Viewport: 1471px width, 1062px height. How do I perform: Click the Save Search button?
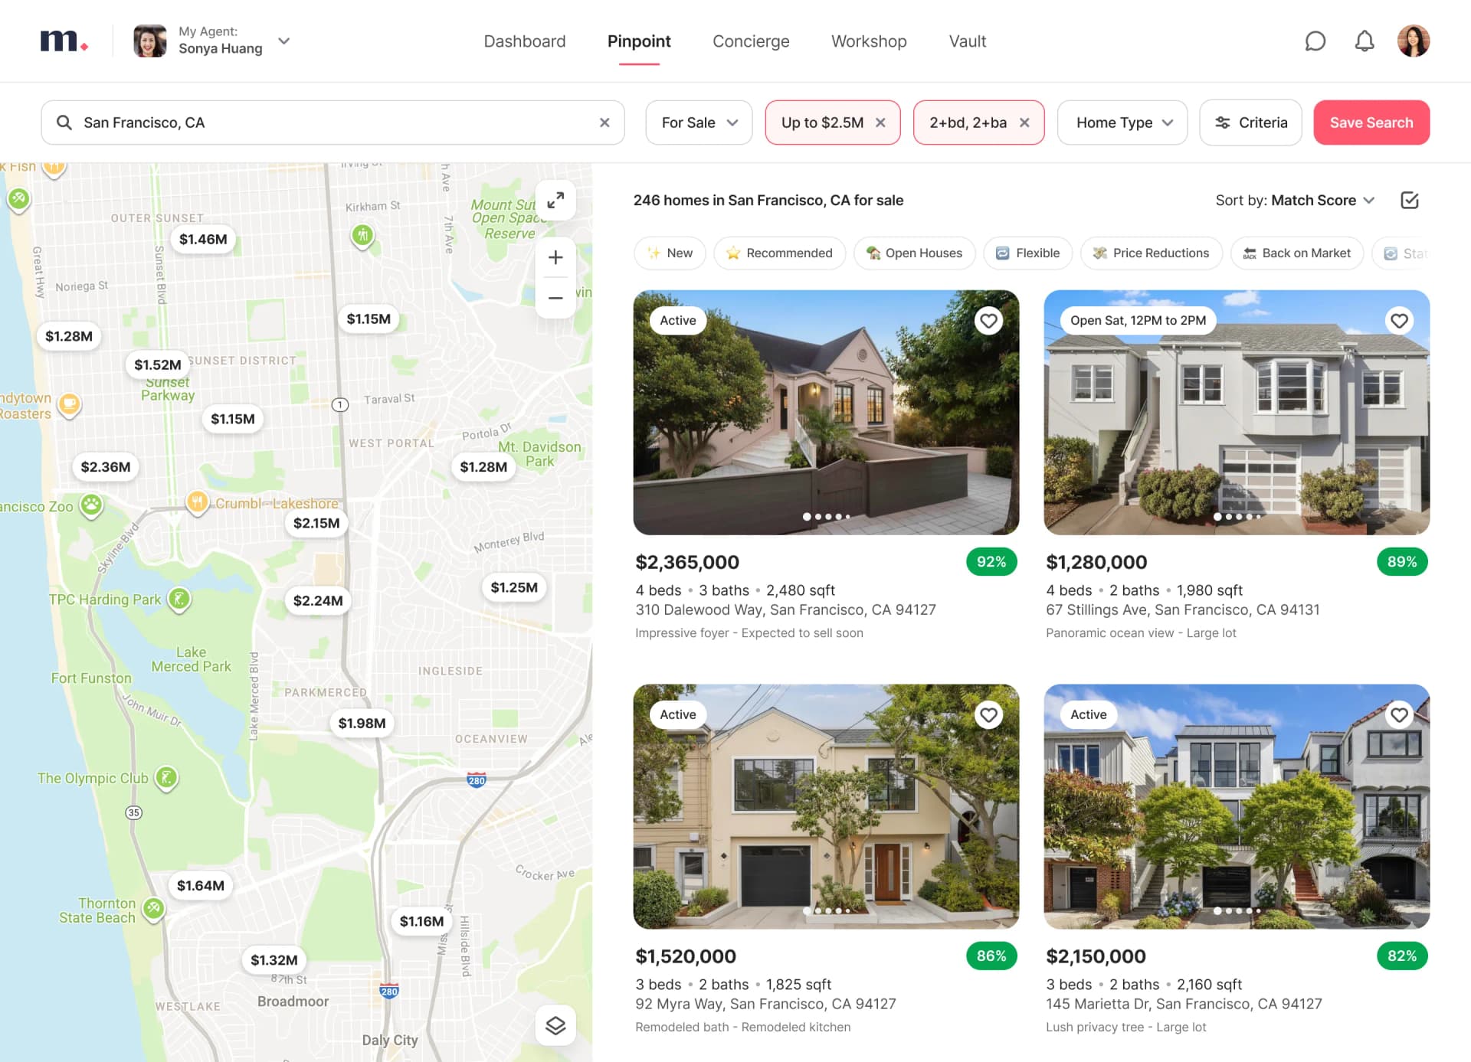(1371, 122)
